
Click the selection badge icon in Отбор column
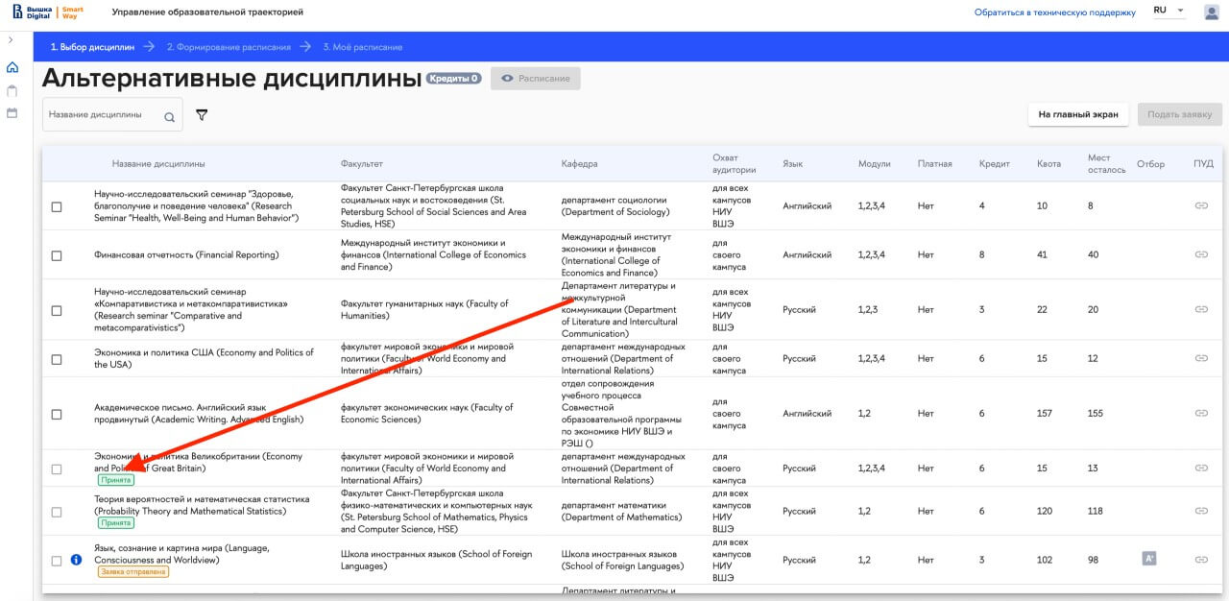pyautogui.click(x=1148, y=558)
